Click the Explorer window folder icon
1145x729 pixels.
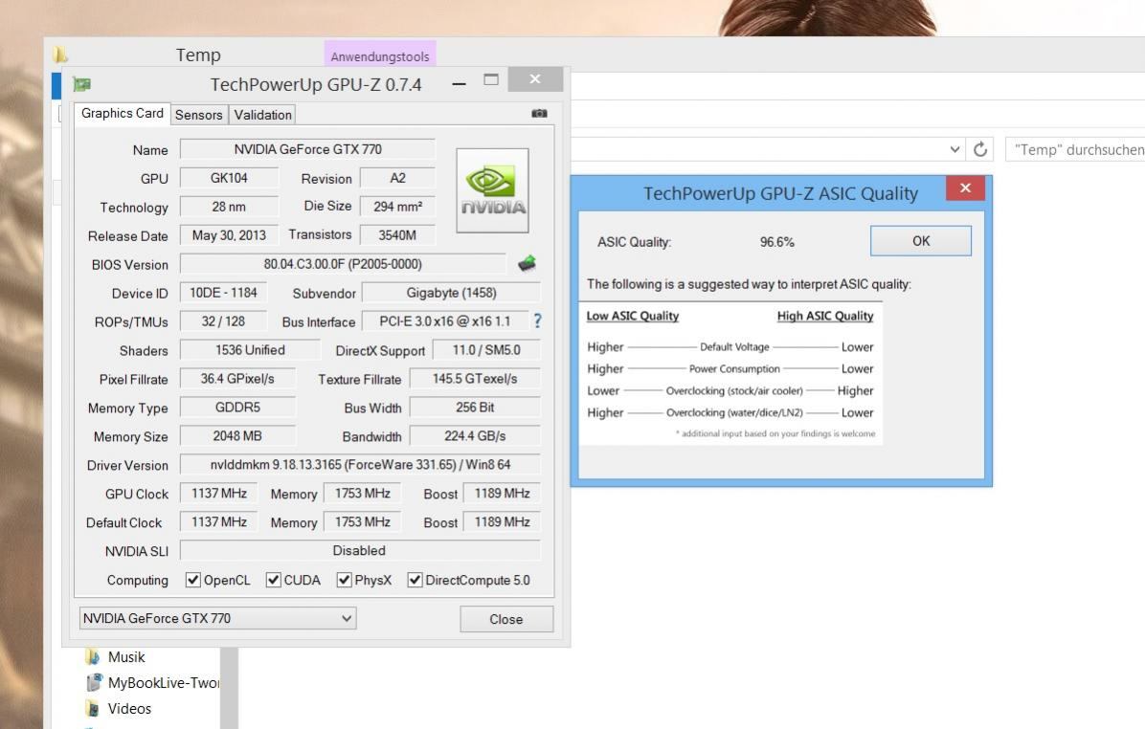60,55
